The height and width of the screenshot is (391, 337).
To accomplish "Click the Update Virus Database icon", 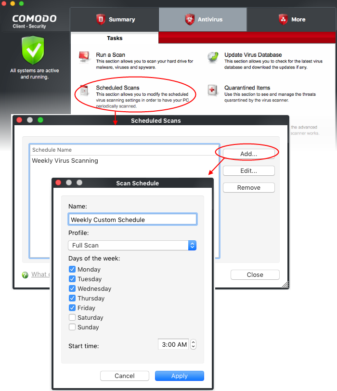I will 213,57.
